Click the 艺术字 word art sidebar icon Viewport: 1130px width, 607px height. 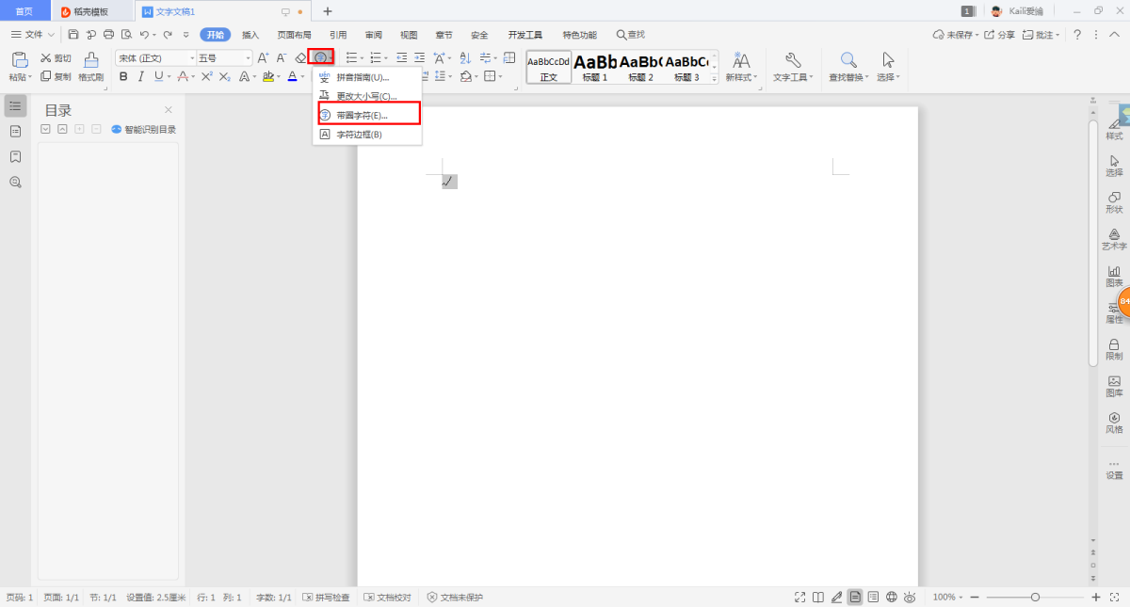click(1114, 239)
